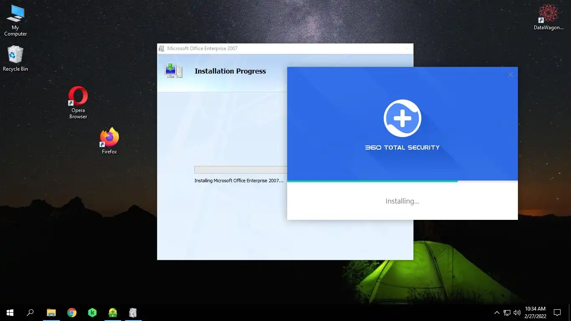The image size is (571, 321).
Task: Open the notification center icon
Action: tap(557, 312)
